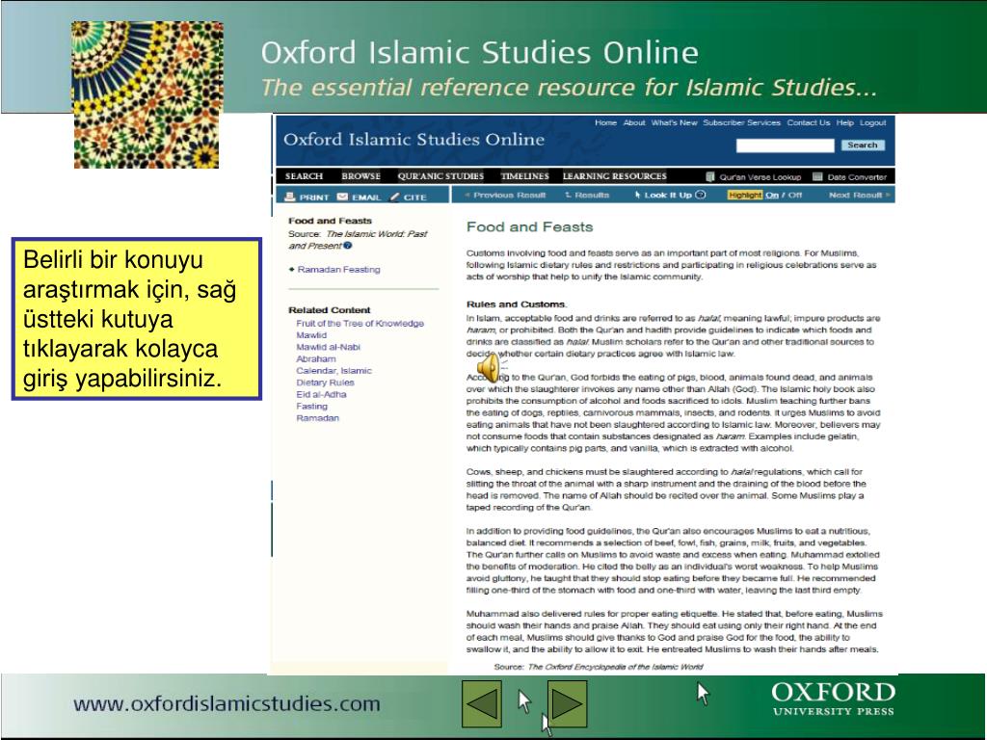Click the search input box at top right

click(785, 145)
